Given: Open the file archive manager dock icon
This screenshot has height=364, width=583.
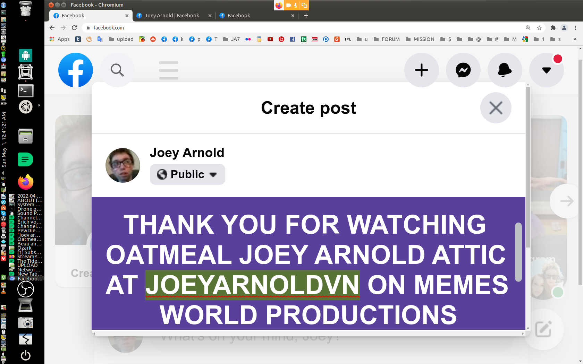Looking at the screenshot, I should pyautogui.click(x=26, y=136).
